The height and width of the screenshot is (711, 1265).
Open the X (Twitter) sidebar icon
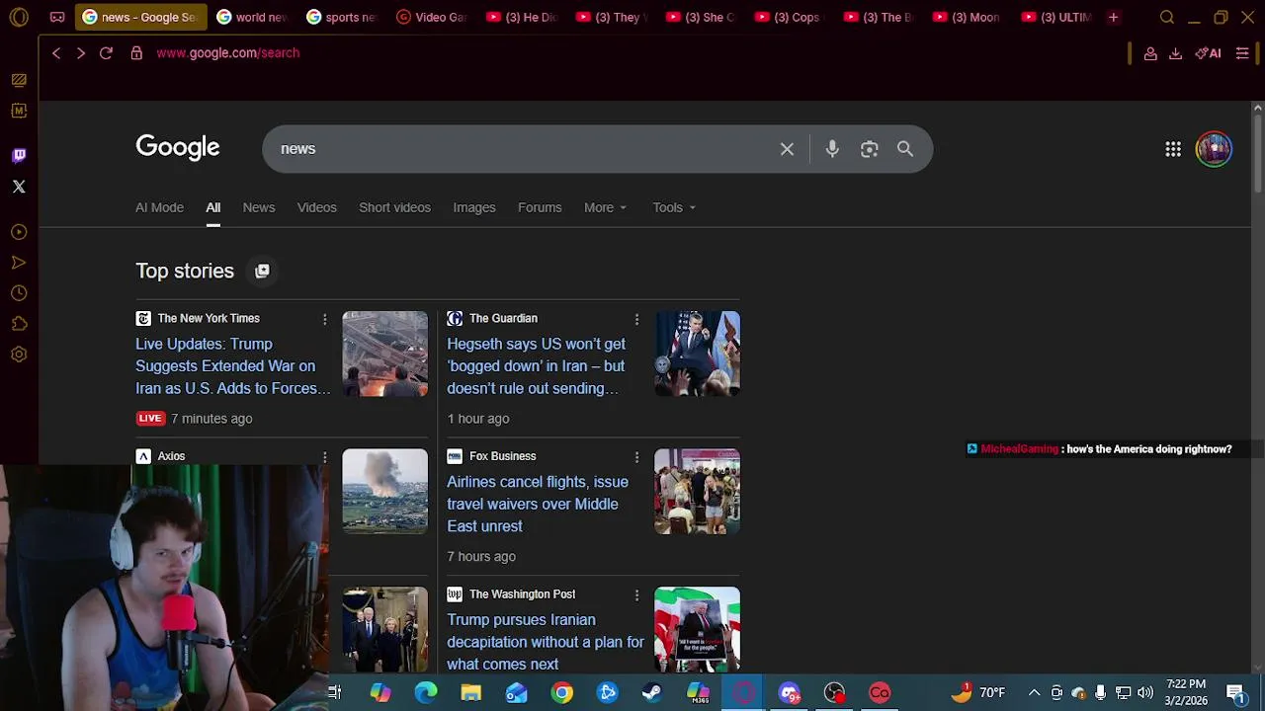(19, 186)
